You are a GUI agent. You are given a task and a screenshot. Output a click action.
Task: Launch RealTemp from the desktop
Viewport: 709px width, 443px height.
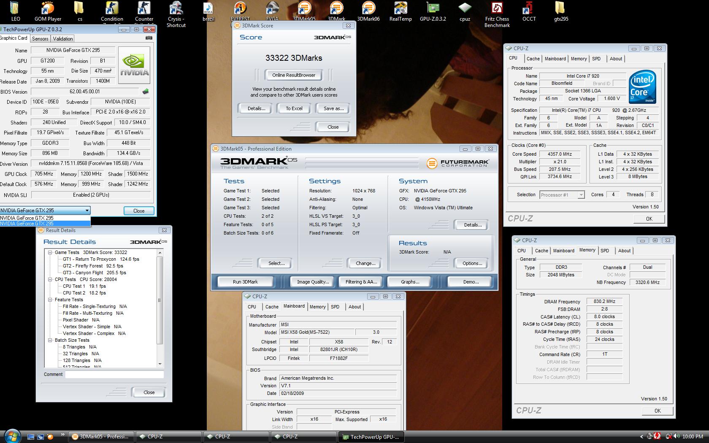coord(401,11)
